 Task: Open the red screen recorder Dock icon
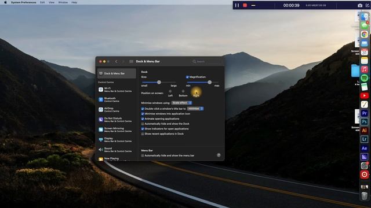365,174
